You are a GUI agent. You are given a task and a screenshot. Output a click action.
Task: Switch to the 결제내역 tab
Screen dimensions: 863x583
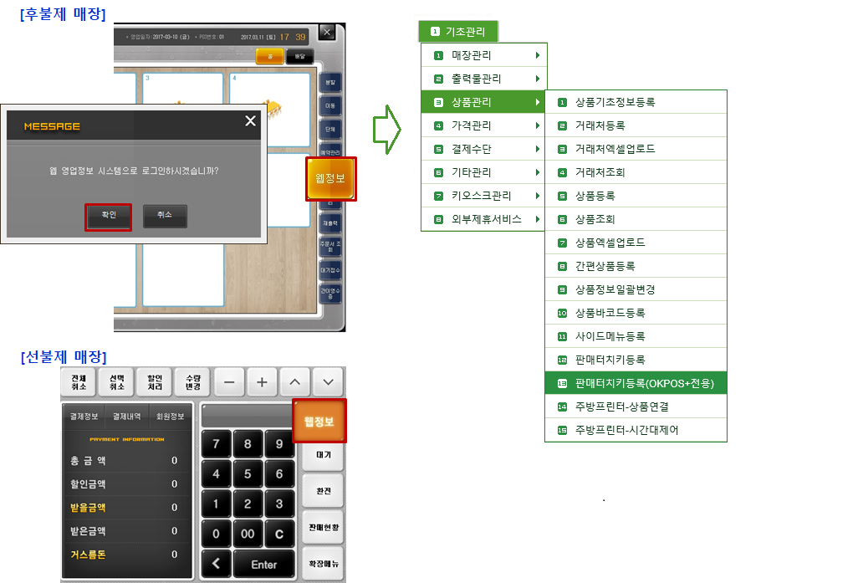(129, 416)
